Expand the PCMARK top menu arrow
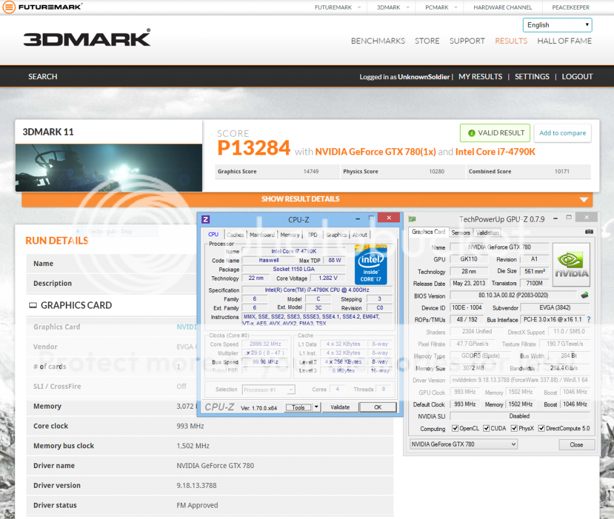This screenshot has height=519, width=614. [x=456, y=7]
